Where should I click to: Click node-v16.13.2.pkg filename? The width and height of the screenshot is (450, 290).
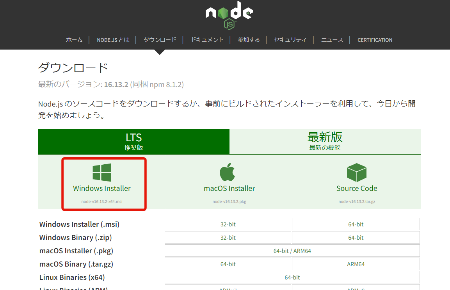(229, 201)
